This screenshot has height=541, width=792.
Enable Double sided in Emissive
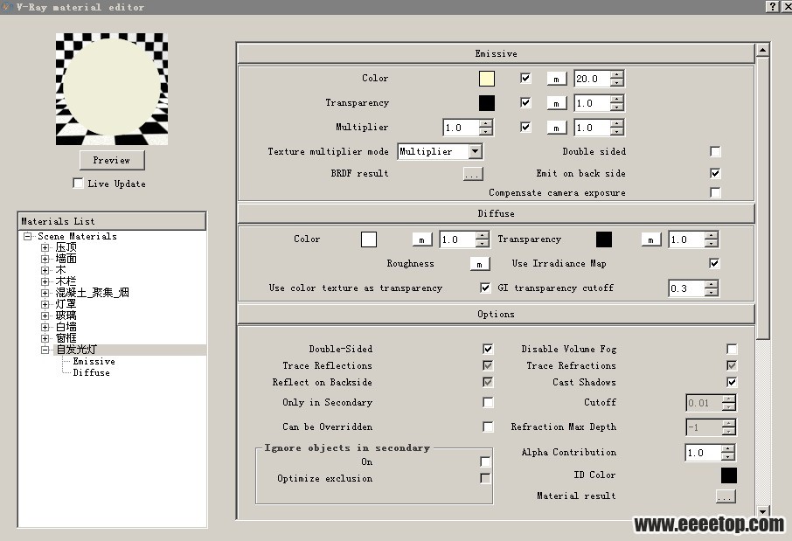pyautogui.click(x=715, y=151)
